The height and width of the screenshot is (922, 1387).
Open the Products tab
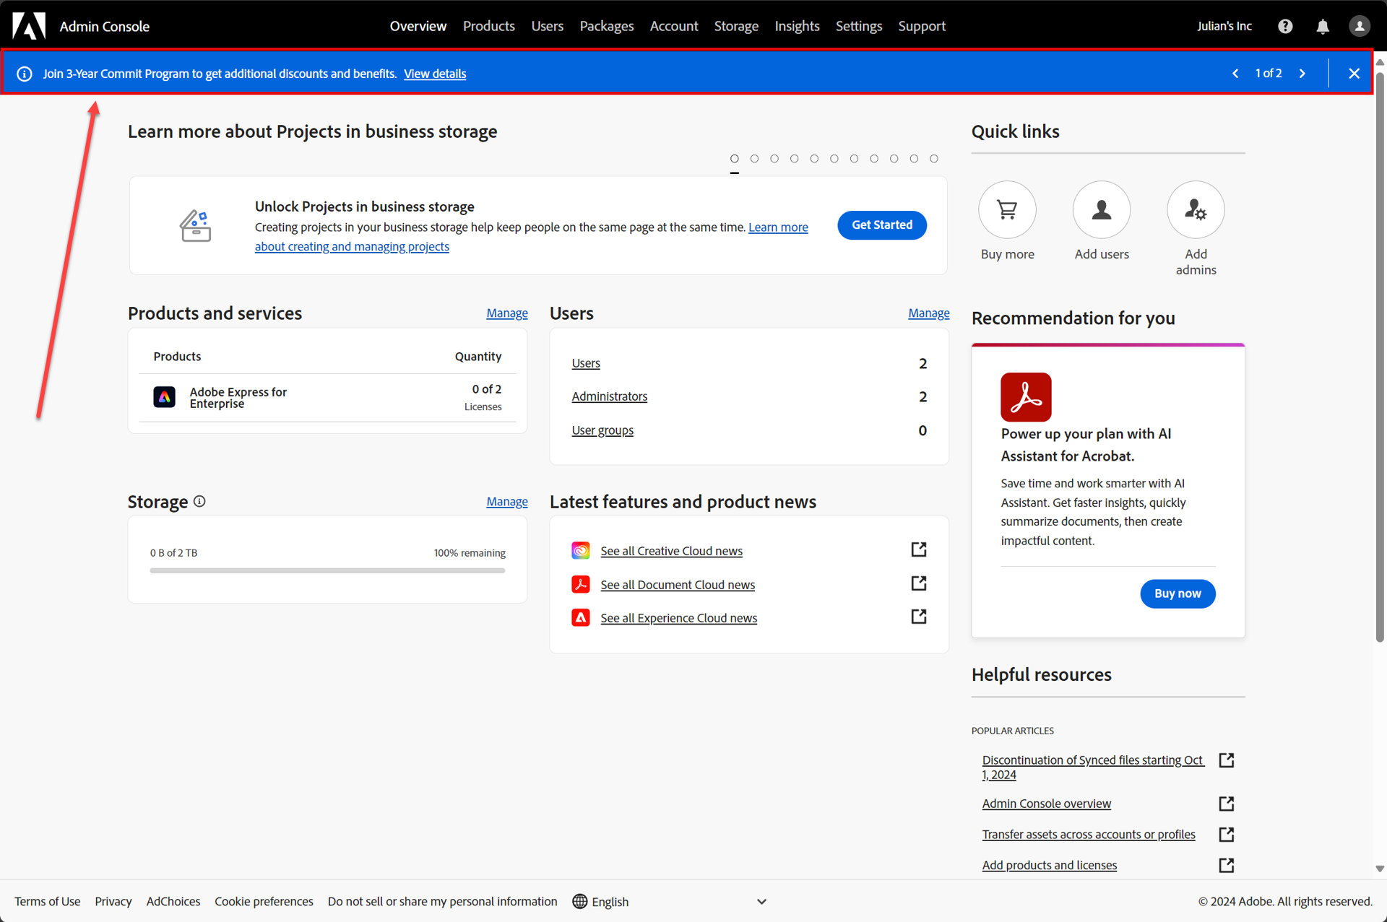click(x=488, y=26)
